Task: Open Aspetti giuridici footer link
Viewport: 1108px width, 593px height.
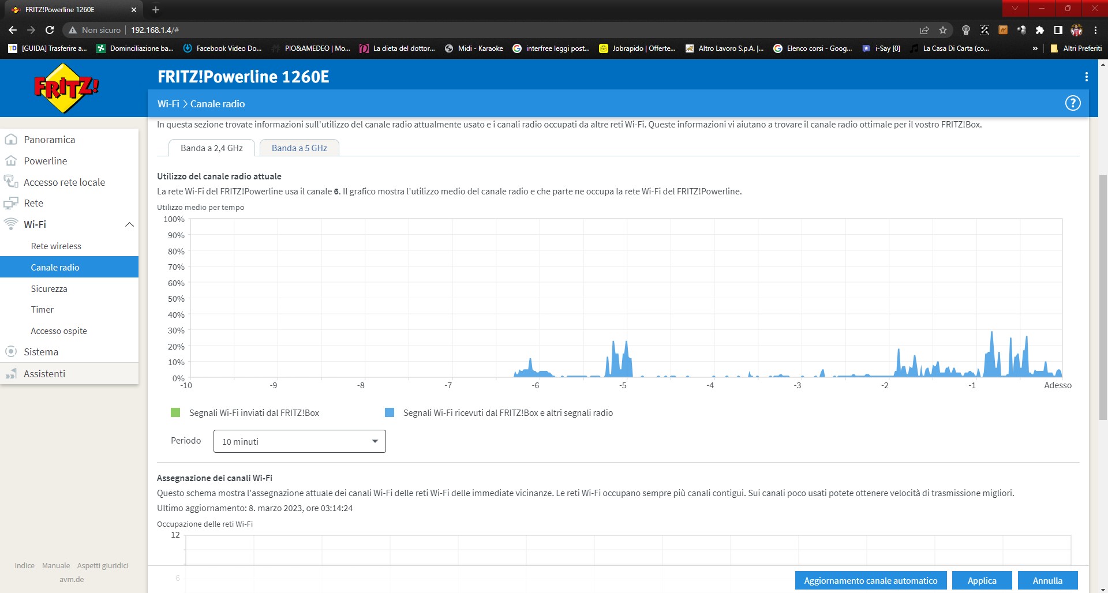Action: [x=103, y=565]
